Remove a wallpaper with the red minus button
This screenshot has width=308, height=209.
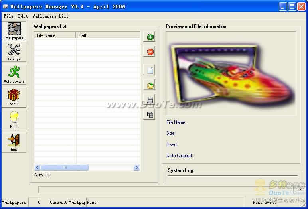tap(150, 52)
